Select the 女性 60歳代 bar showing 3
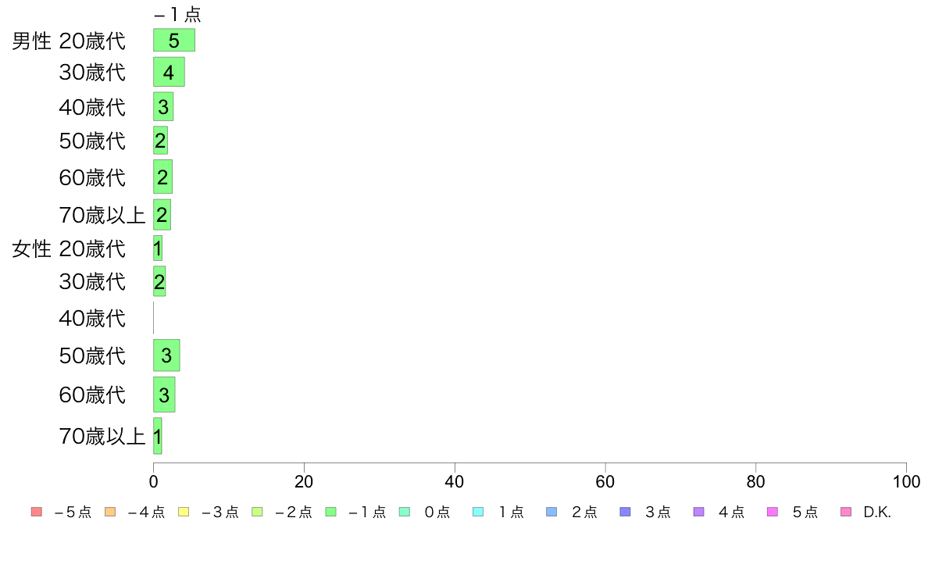Image resolution: width=928 pixels, height=575 pixels. coord(164,395)
